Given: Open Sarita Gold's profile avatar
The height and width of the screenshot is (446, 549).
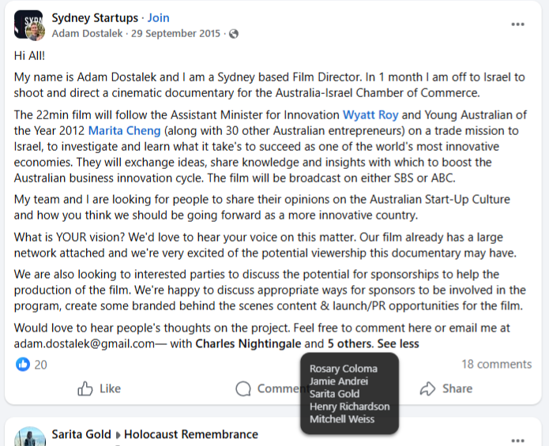Looking at the screenshot, I should (30, 437).
